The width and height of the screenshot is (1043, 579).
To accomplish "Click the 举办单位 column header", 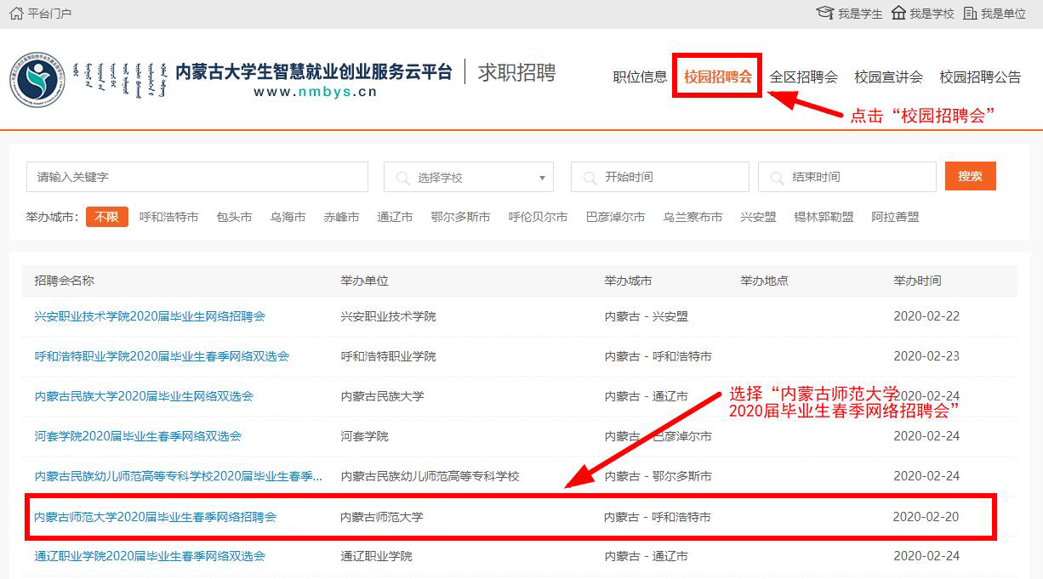I will pyautogui.click(x=364, y=281).
